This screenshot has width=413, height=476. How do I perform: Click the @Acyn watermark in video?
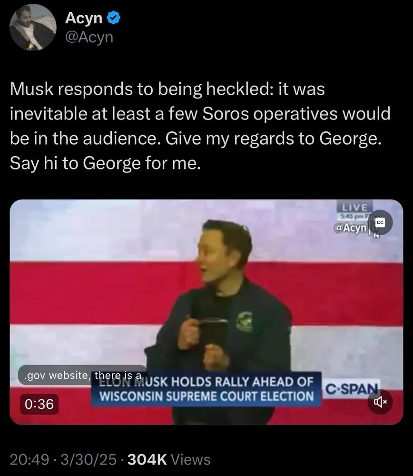click(x=351, y=228)
